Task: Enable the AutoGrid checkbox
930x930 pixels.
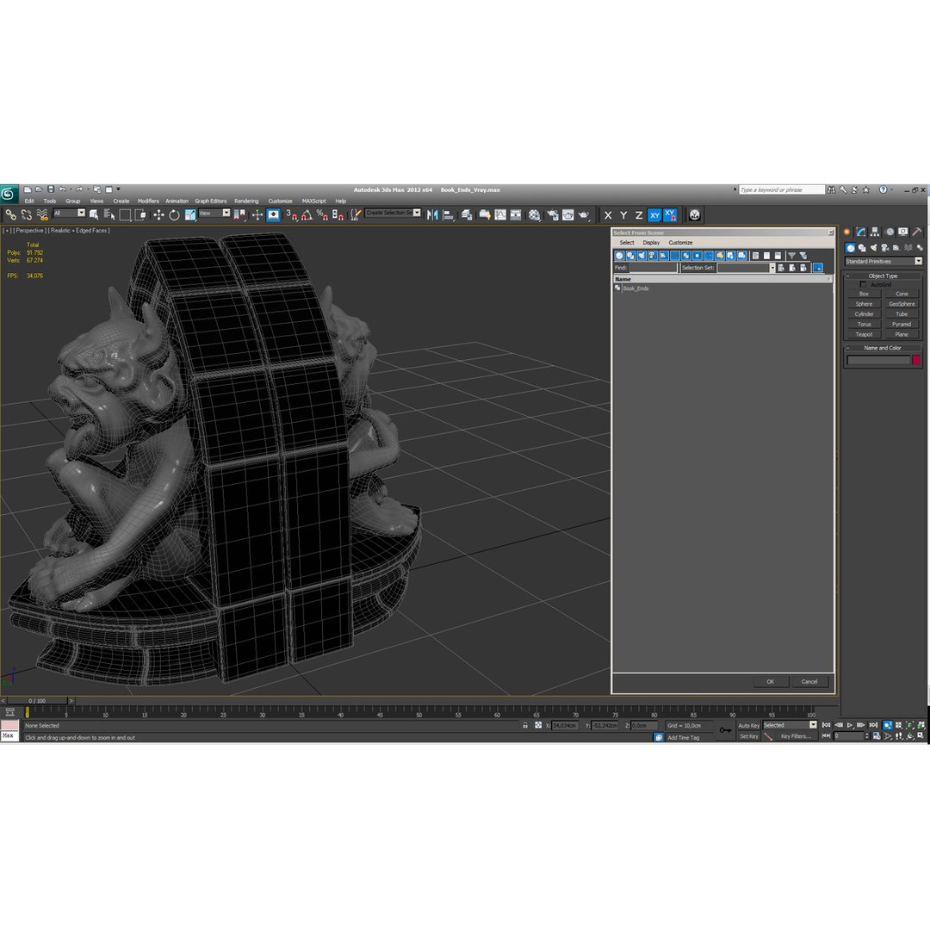Action: 863,285
